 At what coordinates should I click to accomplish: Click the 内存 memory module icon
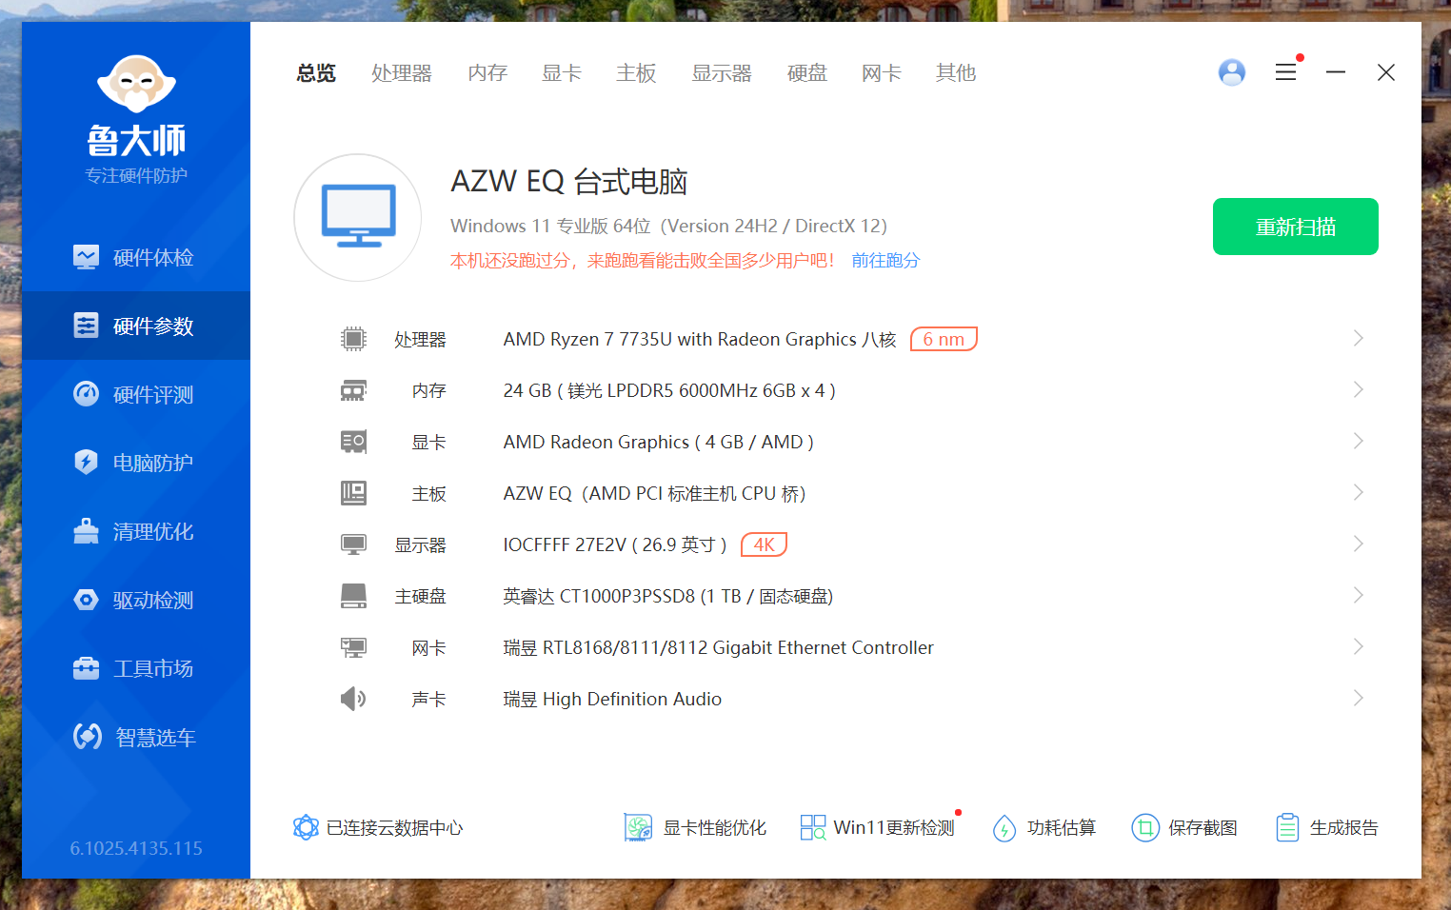point(353,390)
